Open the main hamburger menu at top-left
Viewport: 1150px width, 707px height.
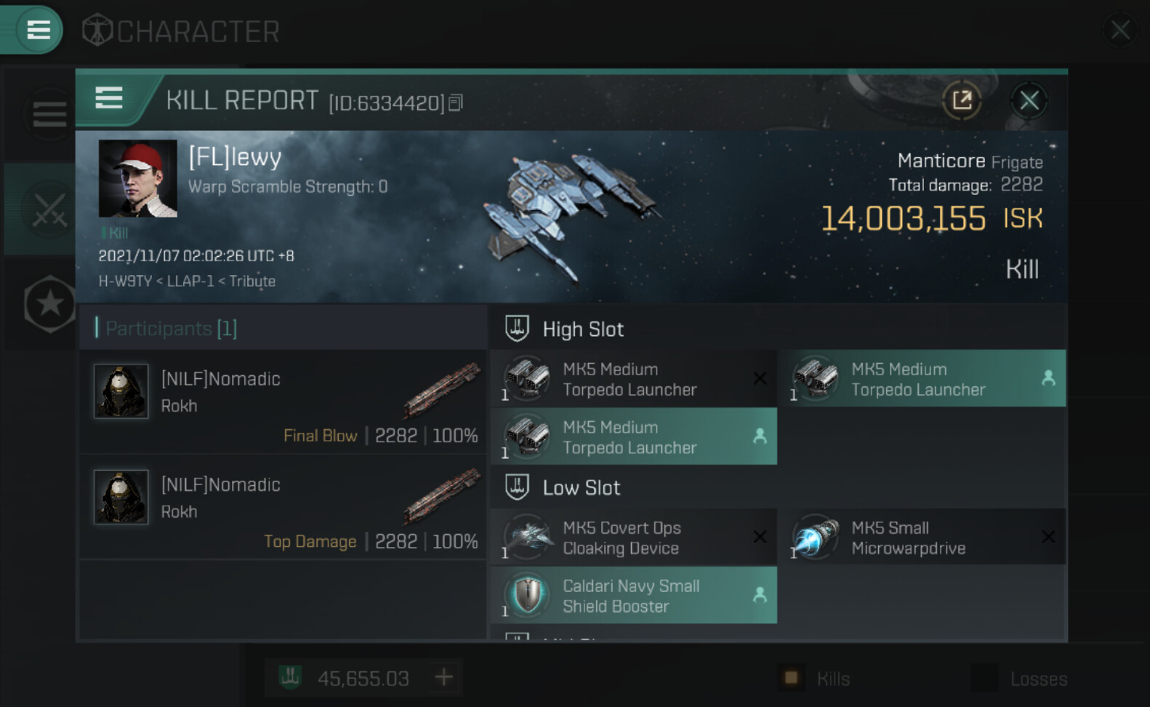(37, 30)
